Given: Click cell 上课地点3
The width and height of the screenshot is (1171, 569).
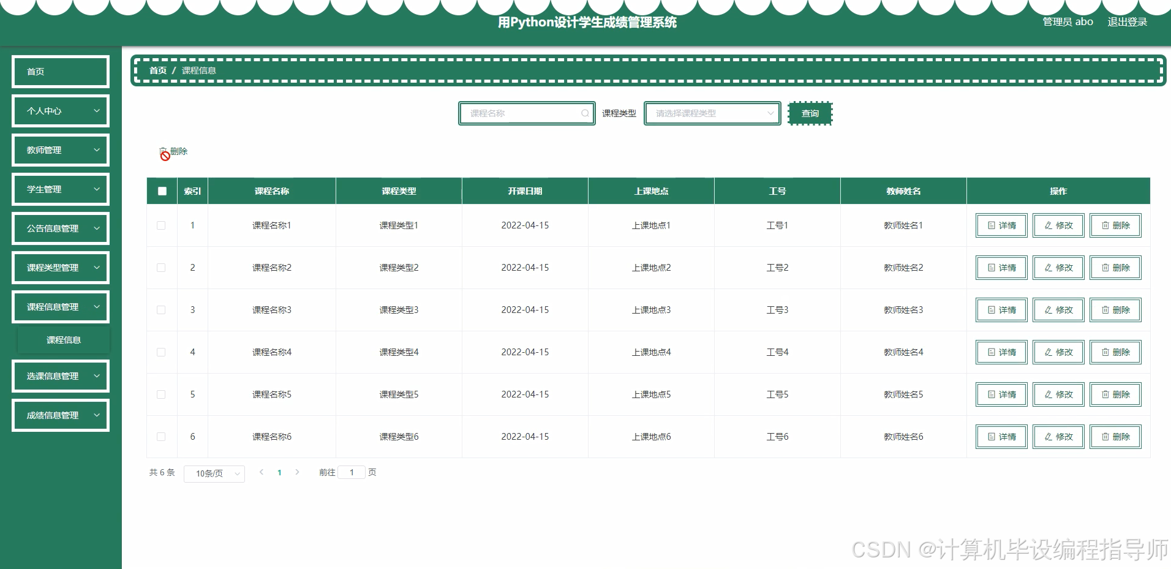Looking at the screenshot, I should point(651,310).
